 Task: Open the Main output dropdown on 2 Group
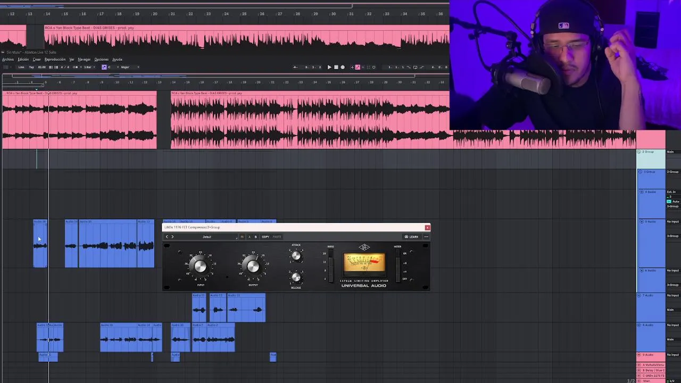click(674, 152)
